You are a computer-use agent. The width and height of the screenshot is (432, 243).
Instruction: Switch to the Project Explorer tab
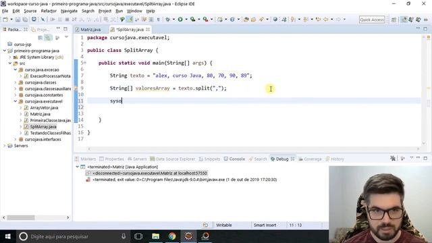[x=40, y=29]
